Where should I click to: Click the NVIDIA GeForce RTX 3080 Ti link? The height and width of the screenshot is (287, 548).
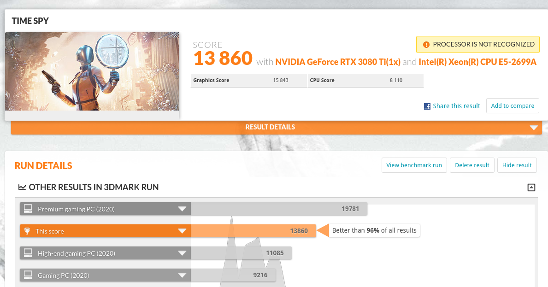tap(338, 62)
